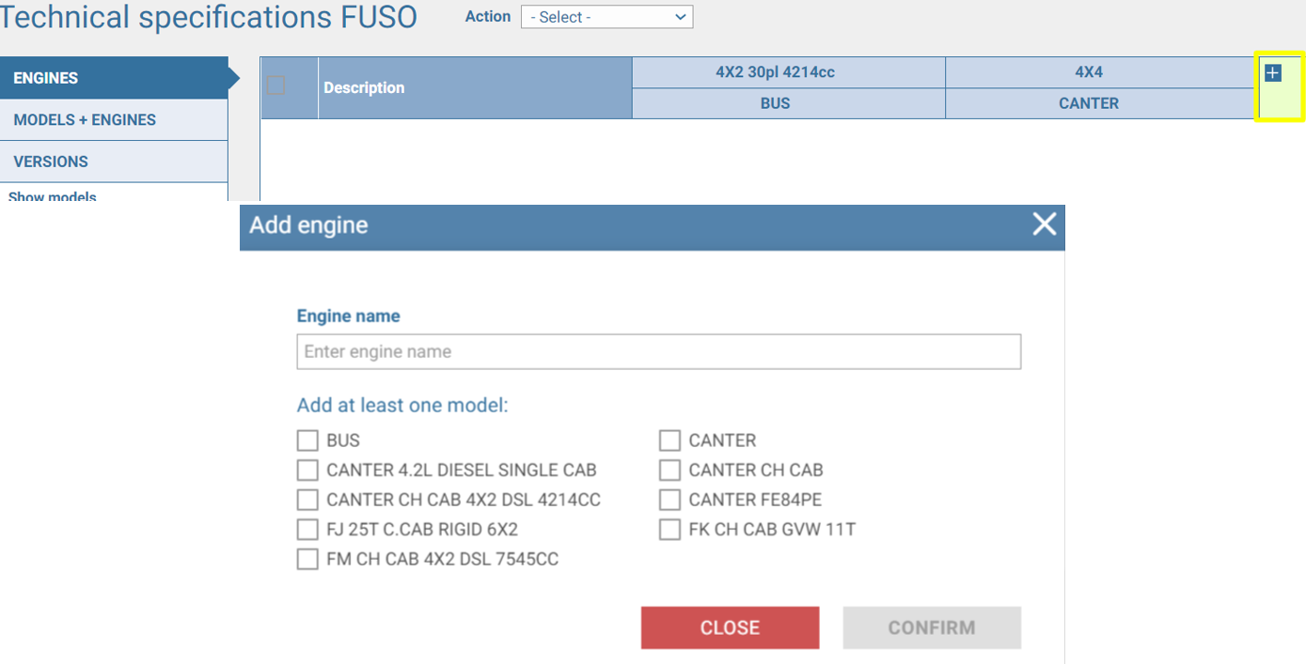Select the 4X4 engine column header
The image size is (1306, 664).
click(1101, 72)
